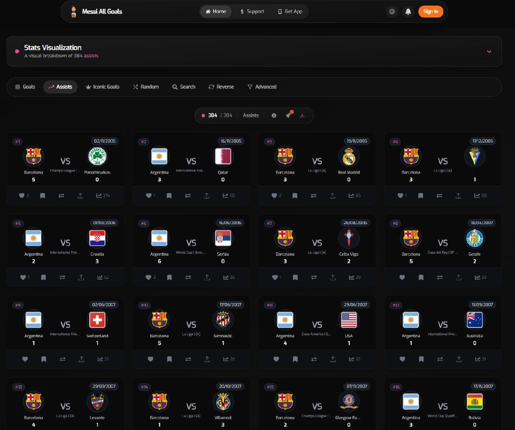515x430 pixels.
Task: Bookmark assist #1 vs Panathinaikos
Action: (x=43, y=195)
